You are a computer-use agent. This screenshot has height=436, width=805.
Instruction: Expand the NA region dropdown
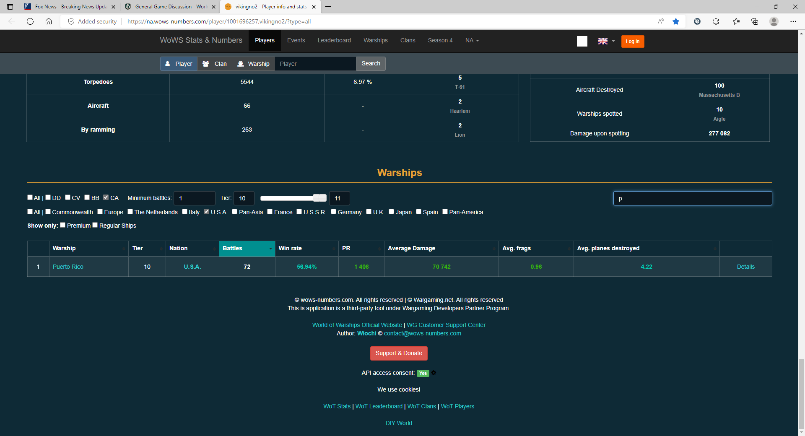pos(472,41)
